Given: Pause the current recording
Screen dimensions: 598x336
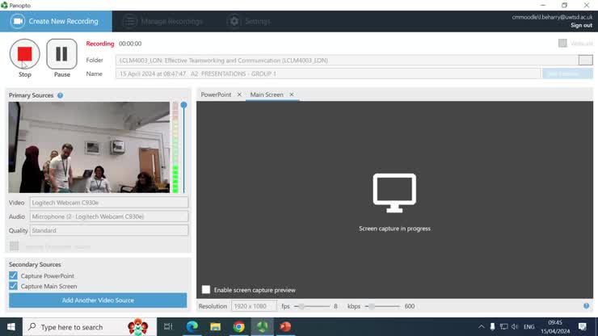Looking at the screenshot, I should (x=61, y=54).
